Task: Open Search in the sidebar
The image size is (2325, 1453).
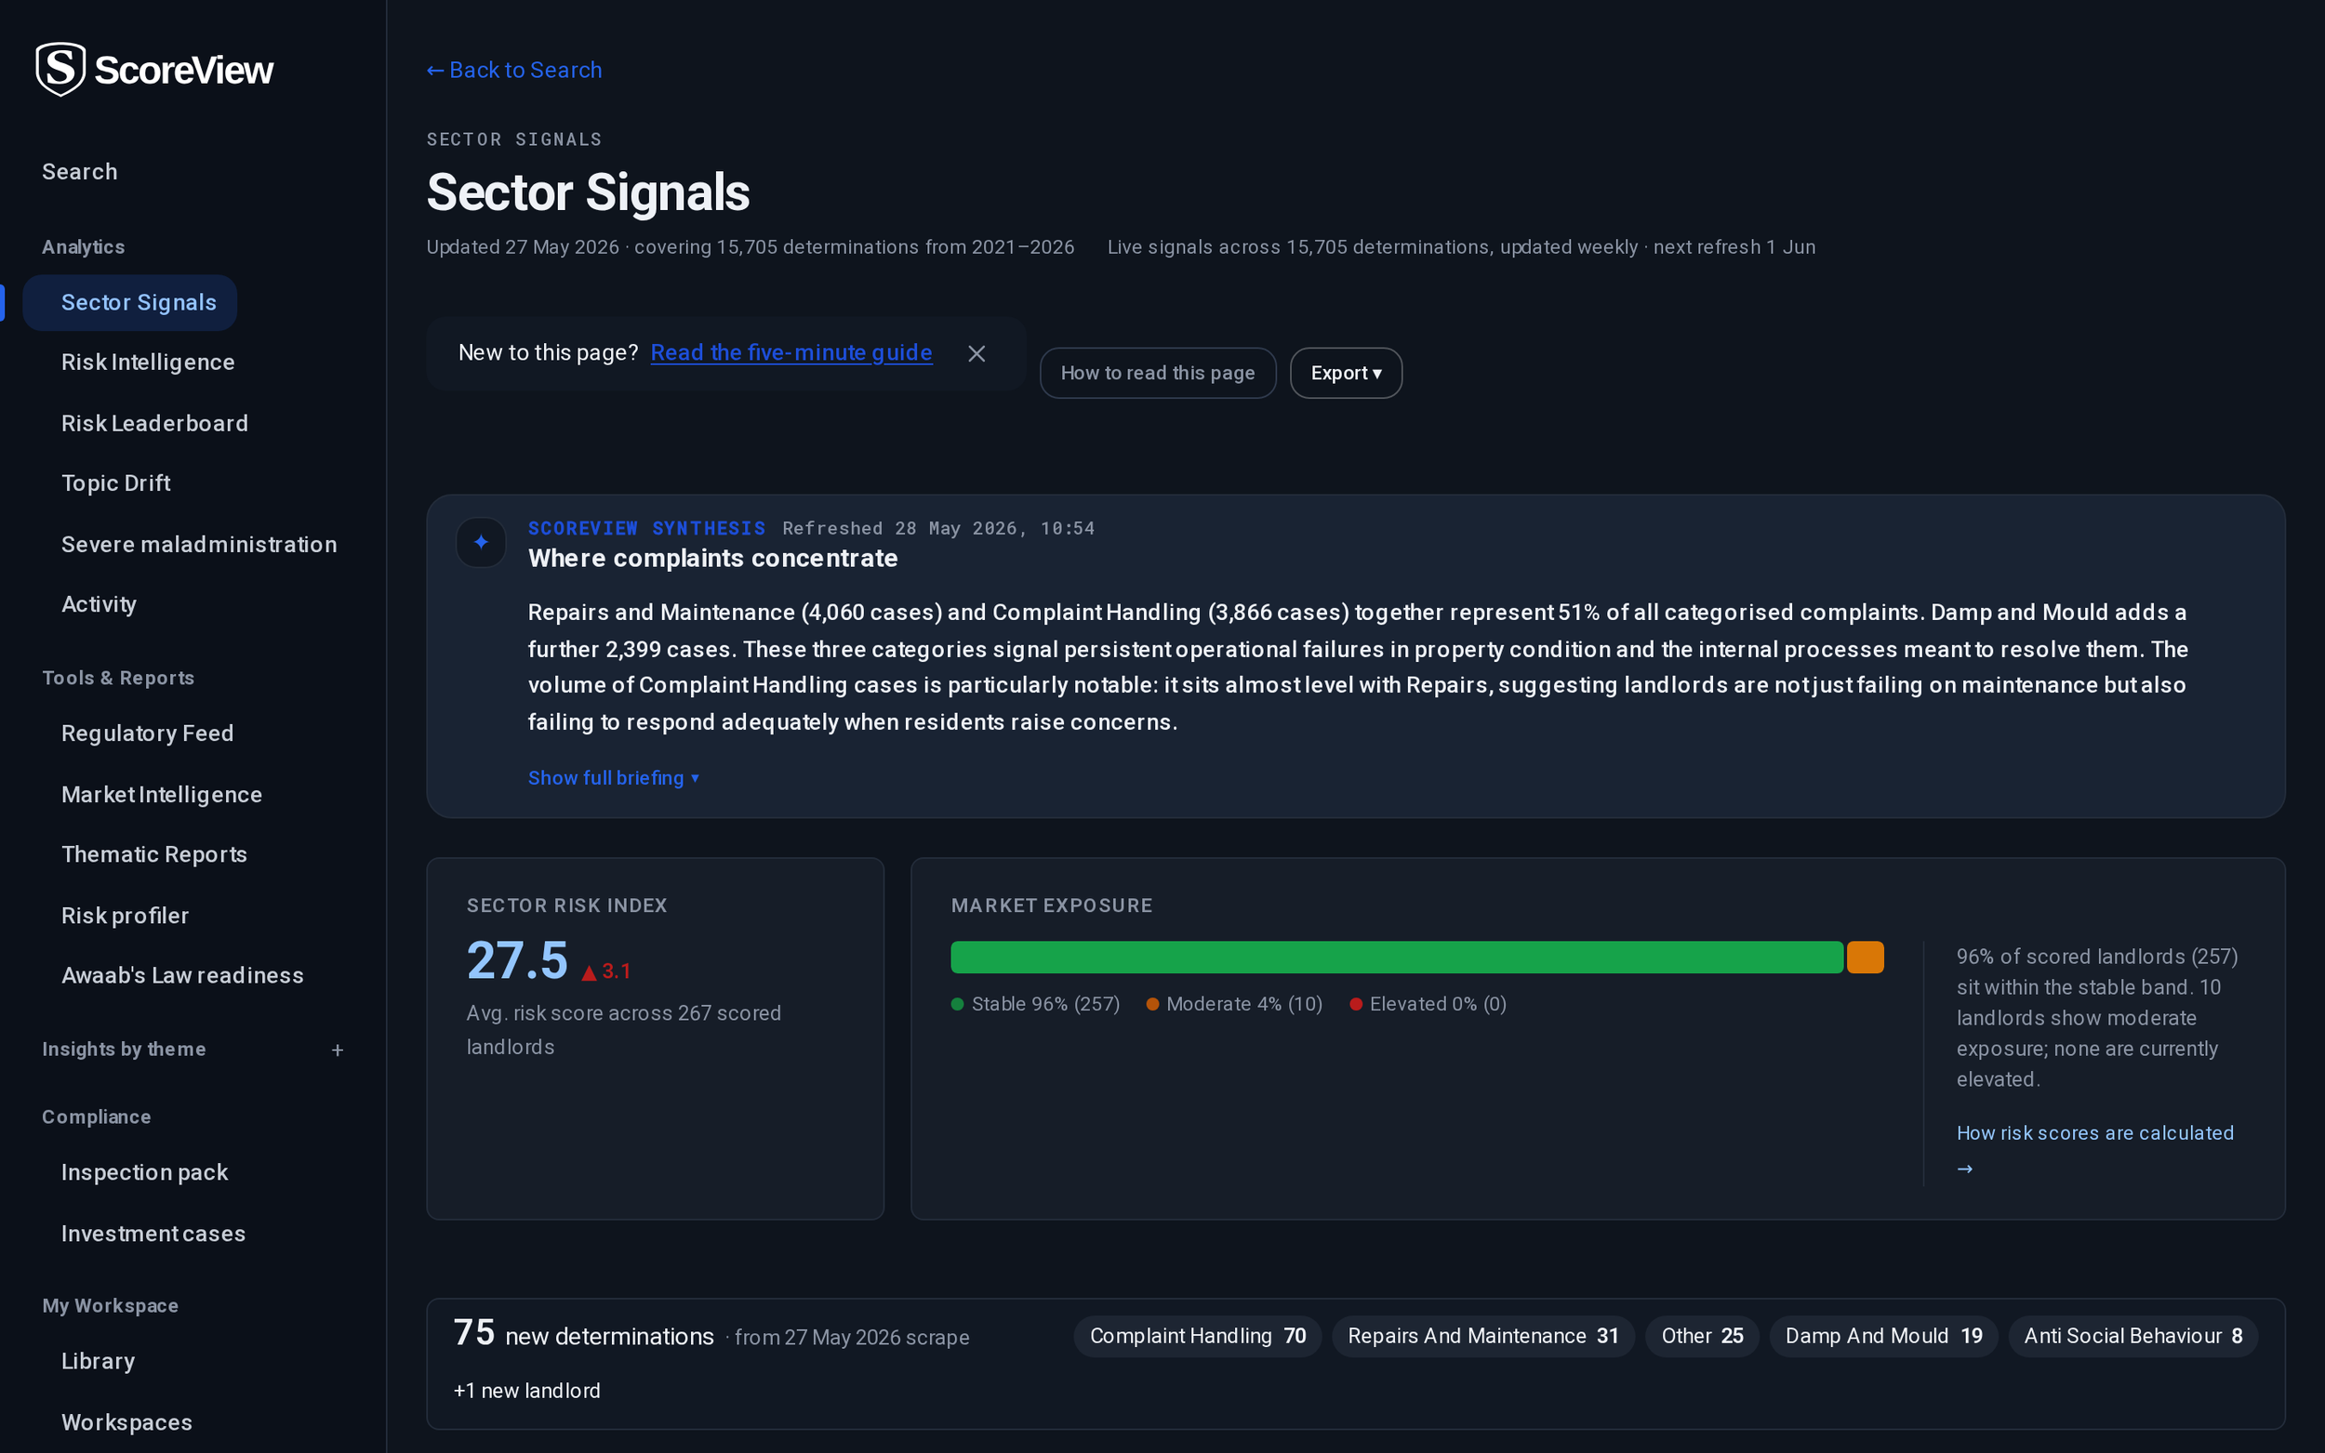Action: [x=80, y=172]
